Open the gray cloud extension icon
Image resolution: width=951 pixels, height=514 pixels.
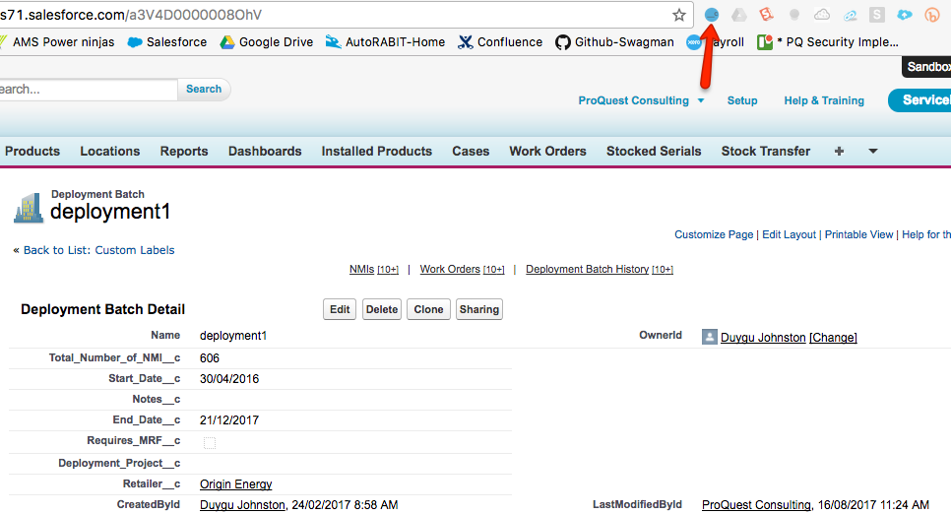pyautogui.click(x=822, y=15)
